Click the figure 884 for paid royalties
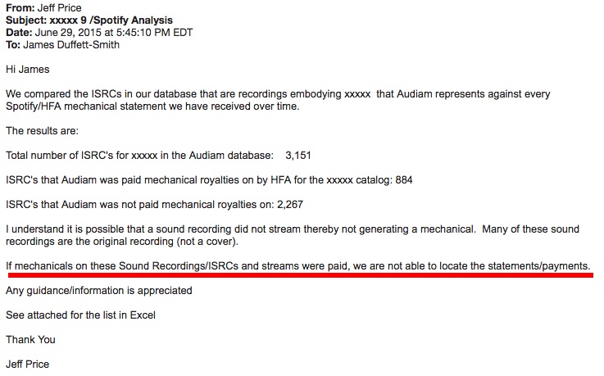Image resolution: width=604 pixels, height=376 pixels. [x=404, y=180]
